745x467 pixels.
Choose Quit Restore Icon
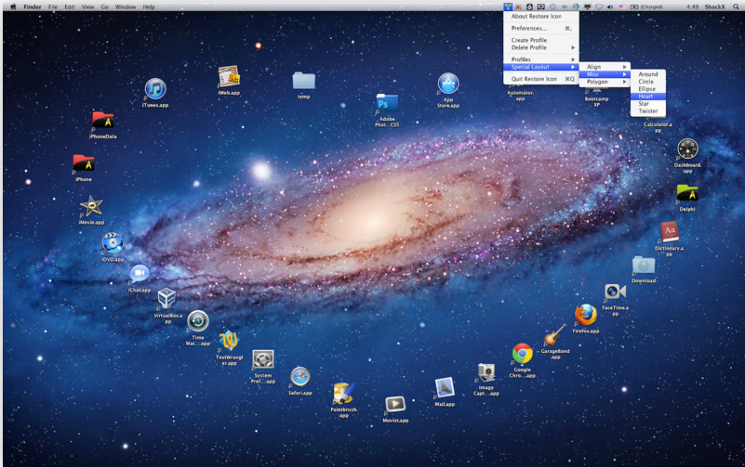[540, 79]
